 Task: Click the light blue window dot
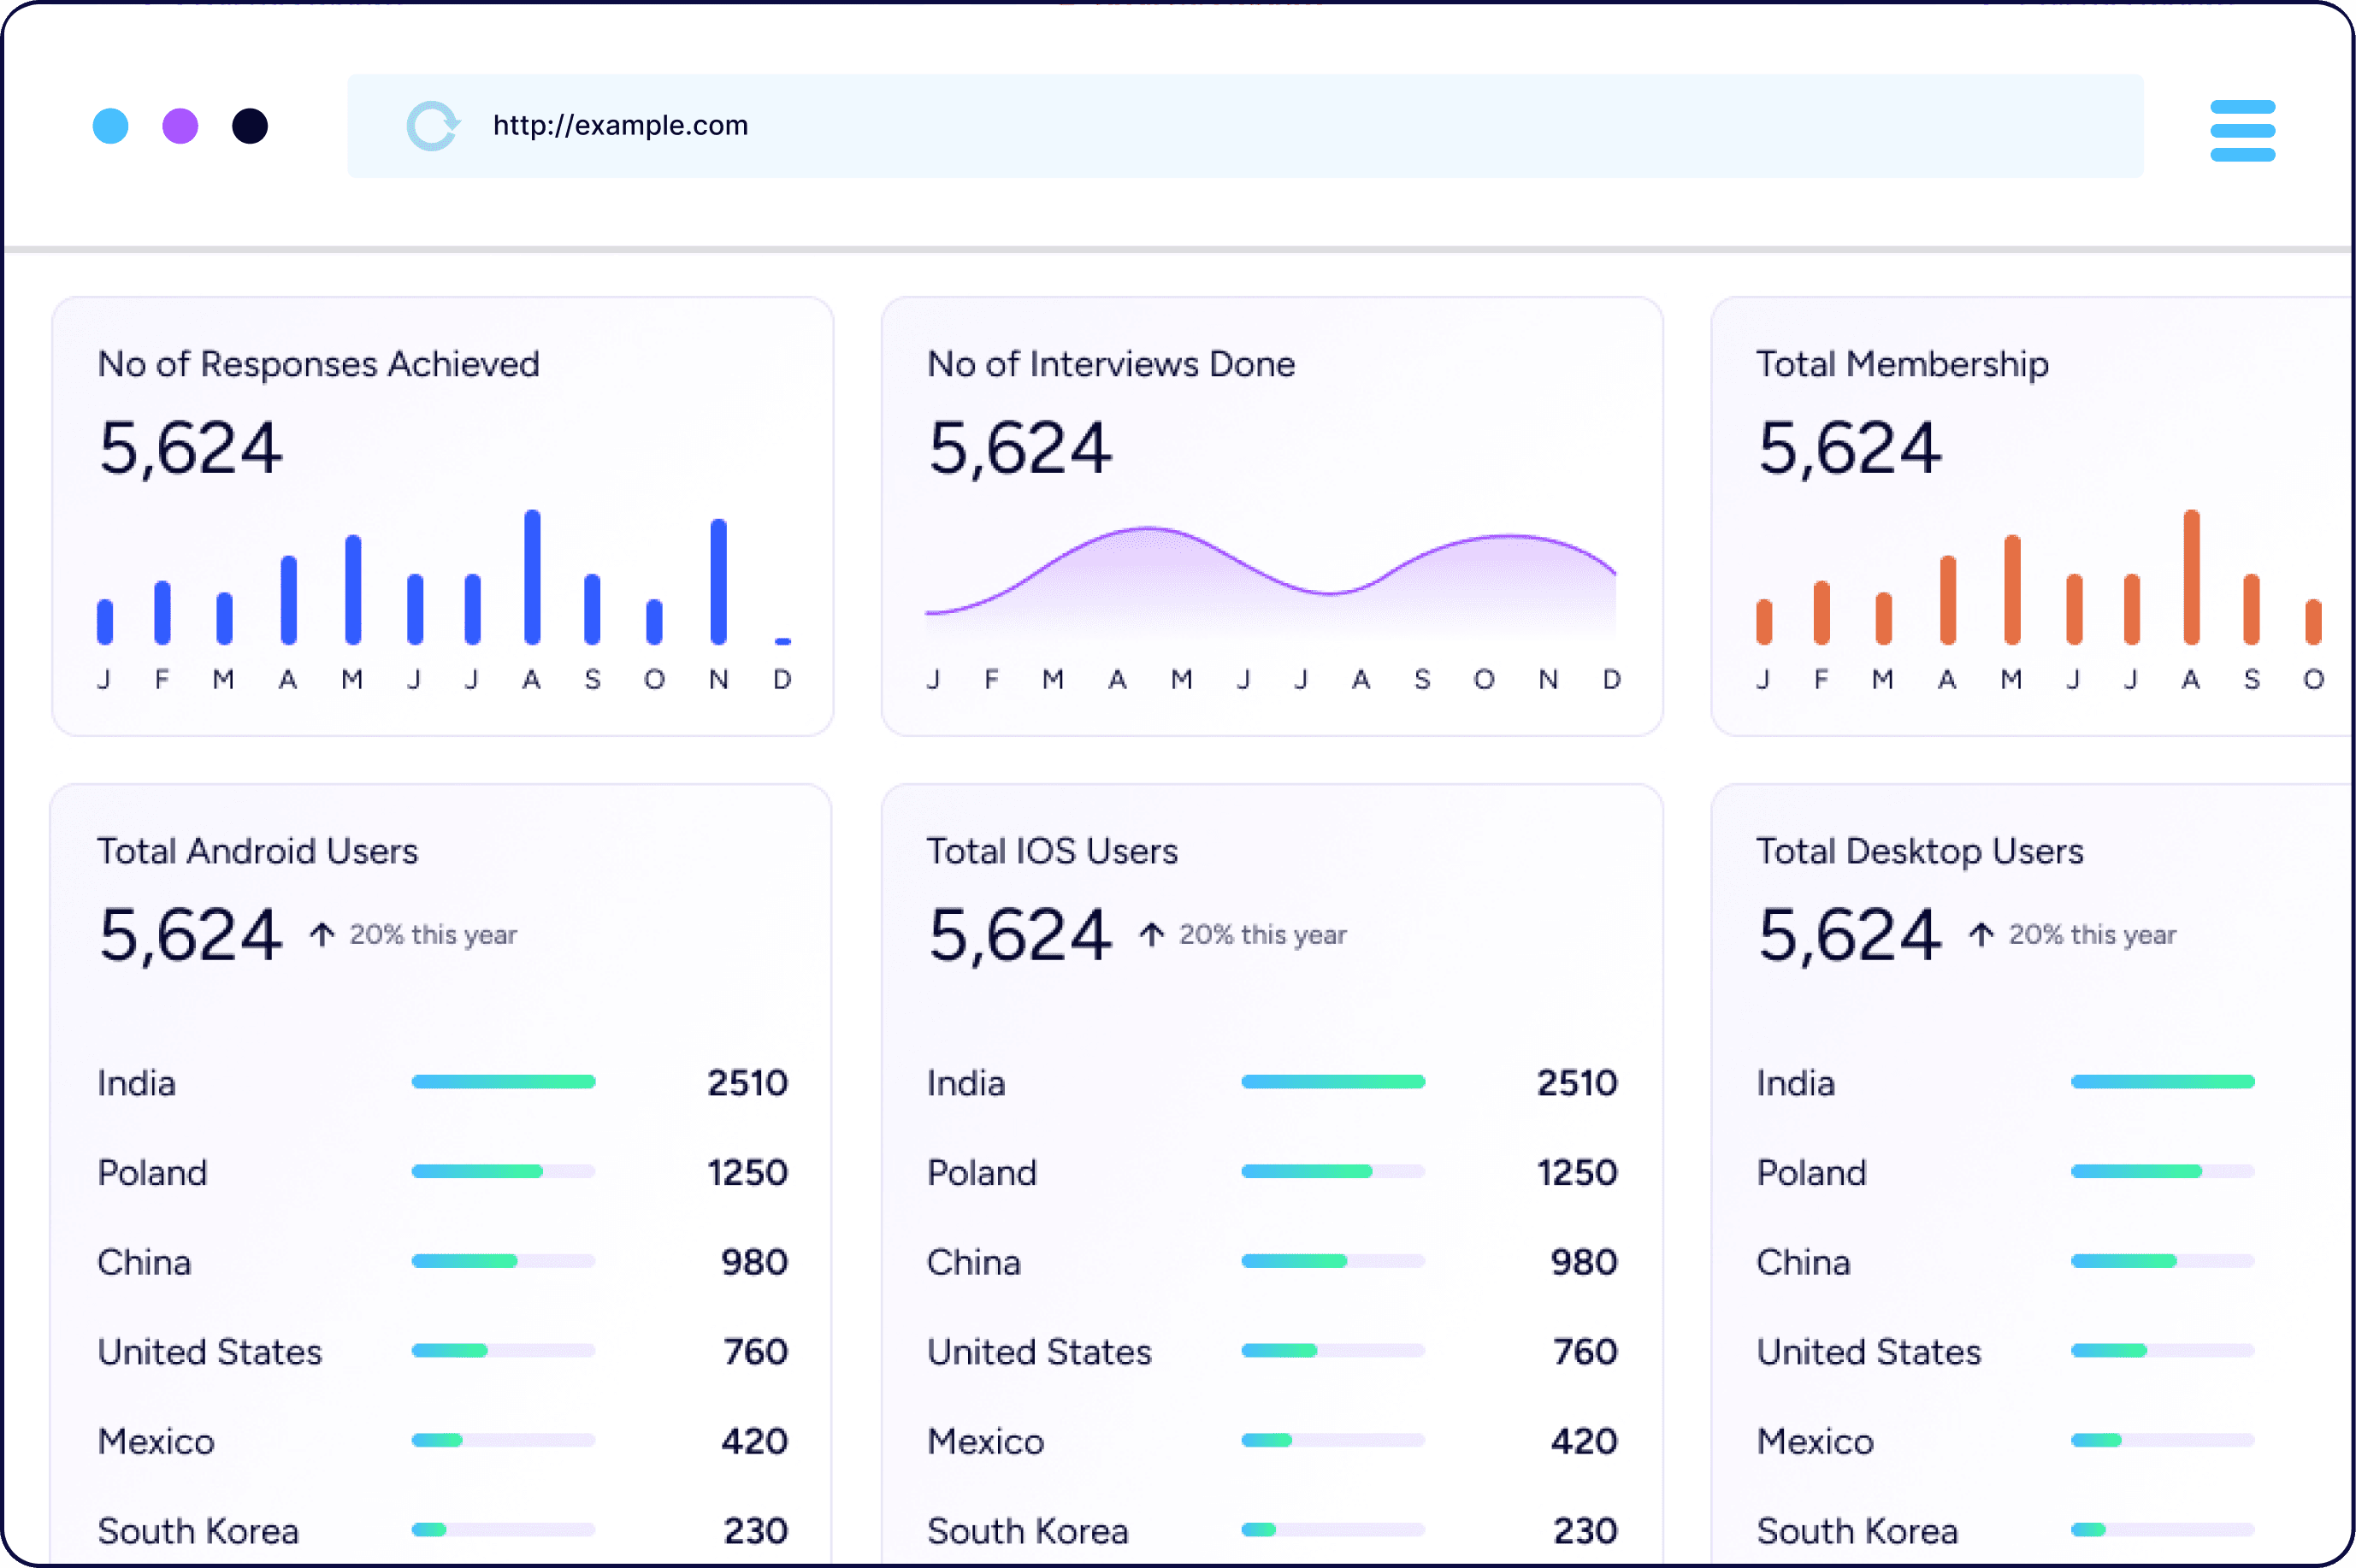(x=111, y=126)
